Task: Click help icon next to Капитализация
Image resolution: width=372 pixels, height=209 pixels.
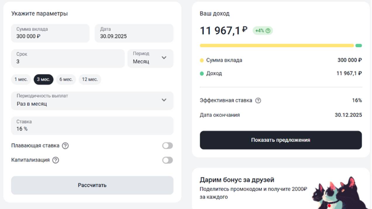Action: [56, 160]
